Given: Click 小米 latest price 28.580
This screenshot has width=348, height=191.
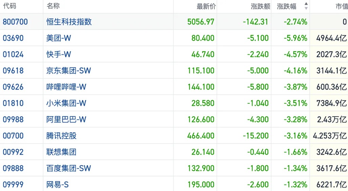Looking at the screenshot, I should 203,103.
